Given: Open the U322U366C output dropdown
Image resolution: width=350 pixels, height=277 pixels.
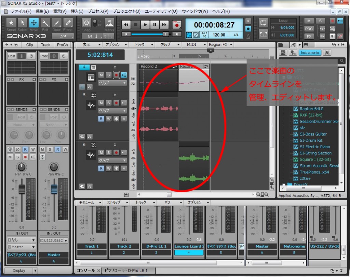Looking at the screenshot, I should tap(54, 240).
